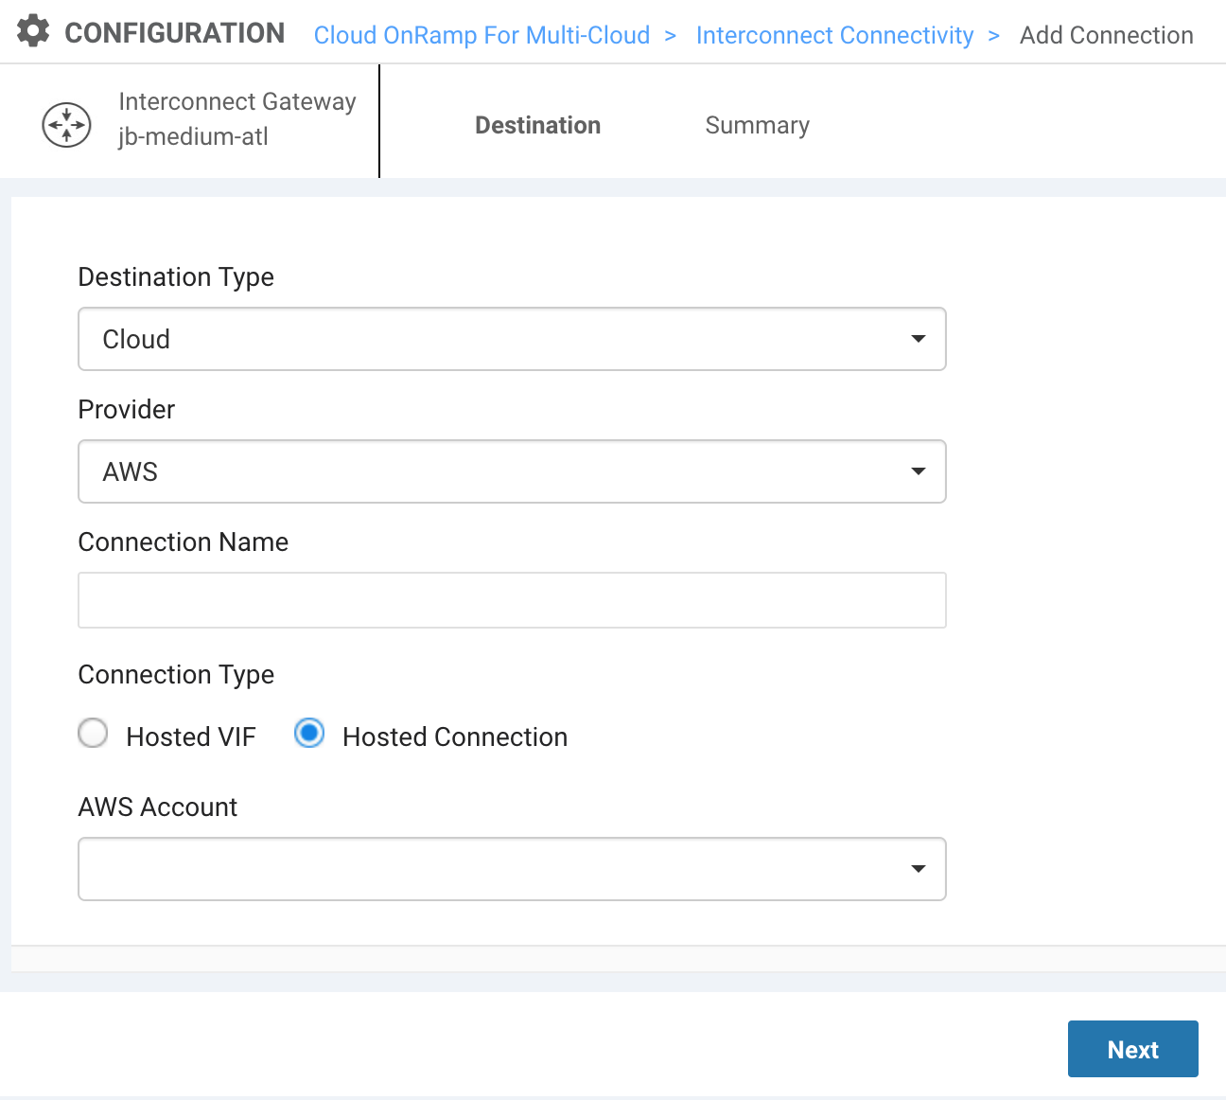The width and height of the screenshot is (1226, 1100).
Task: Click the Configuration gear icon
Action: [x=32, y=30]
